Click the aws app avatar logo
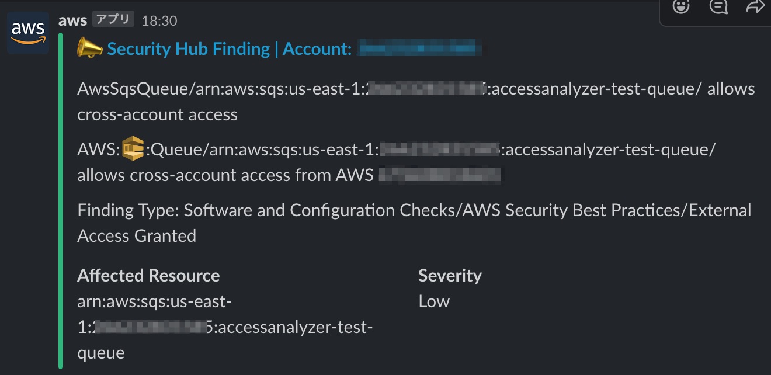This screenshot has width=771, height=375. click(28, 32)
